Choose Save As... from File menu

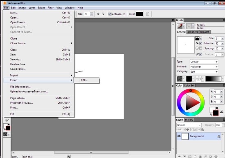[x=39, y=59]
